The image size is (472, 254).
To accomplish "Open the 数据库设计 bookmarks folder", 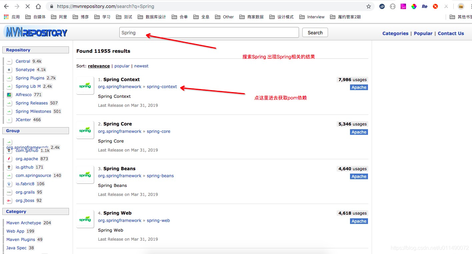I will (152, 17).
